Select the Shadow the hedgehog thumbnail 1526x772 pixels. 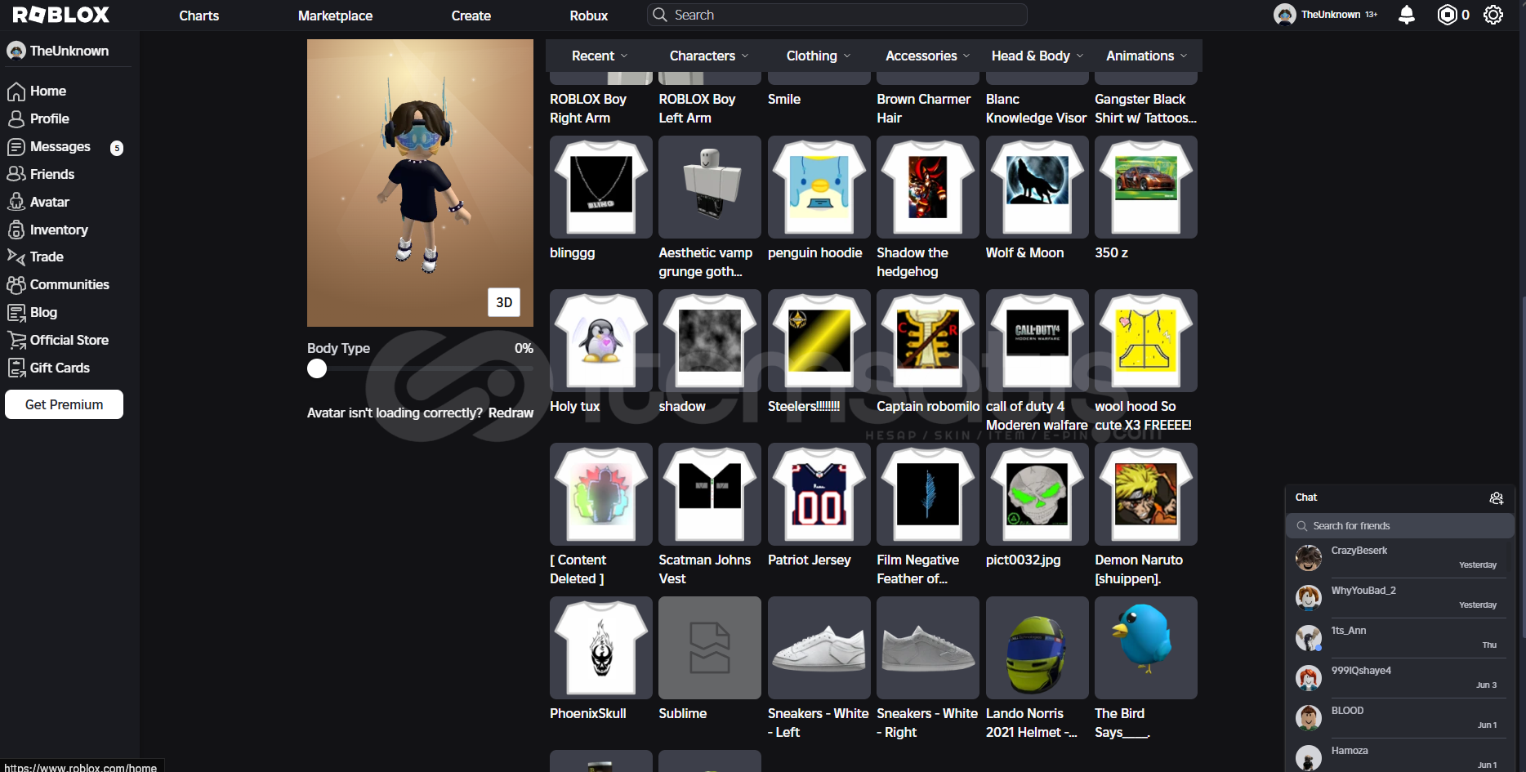click(x=928, y=187)
